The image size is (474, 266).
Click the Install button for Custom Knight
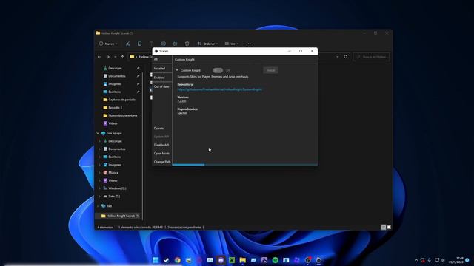click(x=270, y=70)
